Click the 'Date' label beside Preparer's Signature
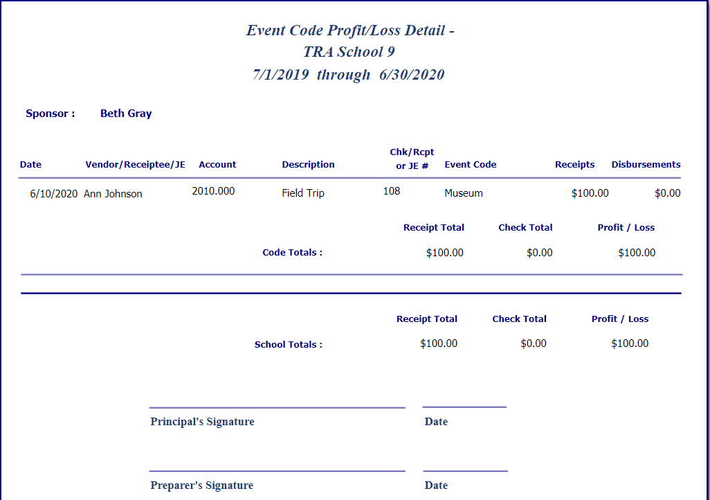The width and height of the screenshot is (710, 500). [x=436, y=485]
